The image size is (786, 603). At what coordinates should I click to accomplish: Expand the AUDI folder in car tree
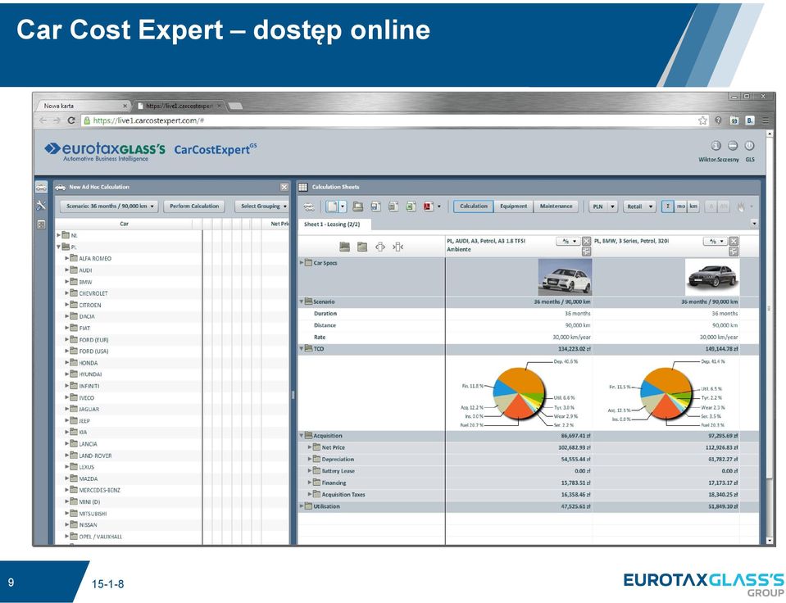(x=66, y=270)
